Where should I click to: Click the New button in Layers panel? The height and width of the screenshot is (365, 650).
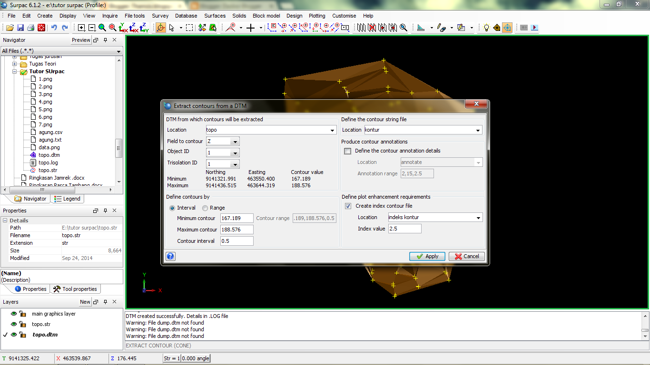(85, 302)
